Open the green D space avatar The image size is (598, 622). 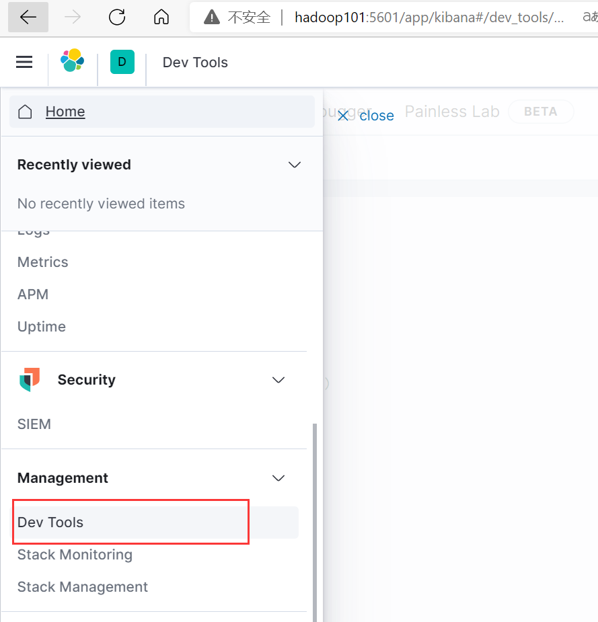point(122,62)
